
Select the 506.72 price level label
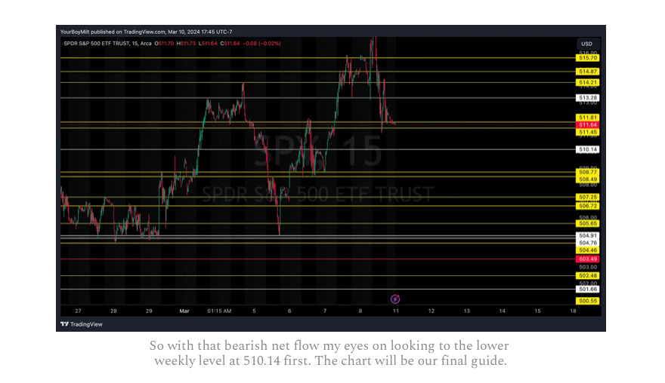(587, 206)
